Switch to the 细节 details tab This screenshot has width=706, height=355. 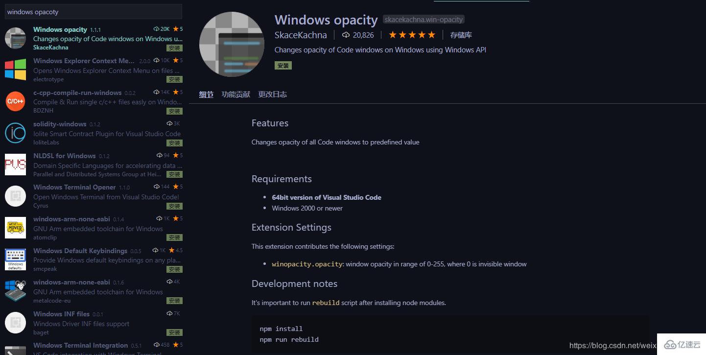pyautogui.click(x=206, y=95)
